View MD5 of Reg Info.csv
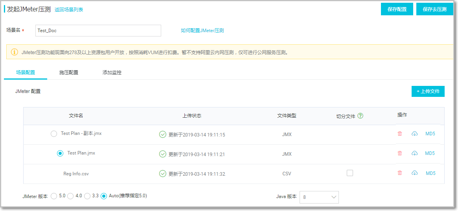Screen dimensions: 458x211 tap(430, 173)
